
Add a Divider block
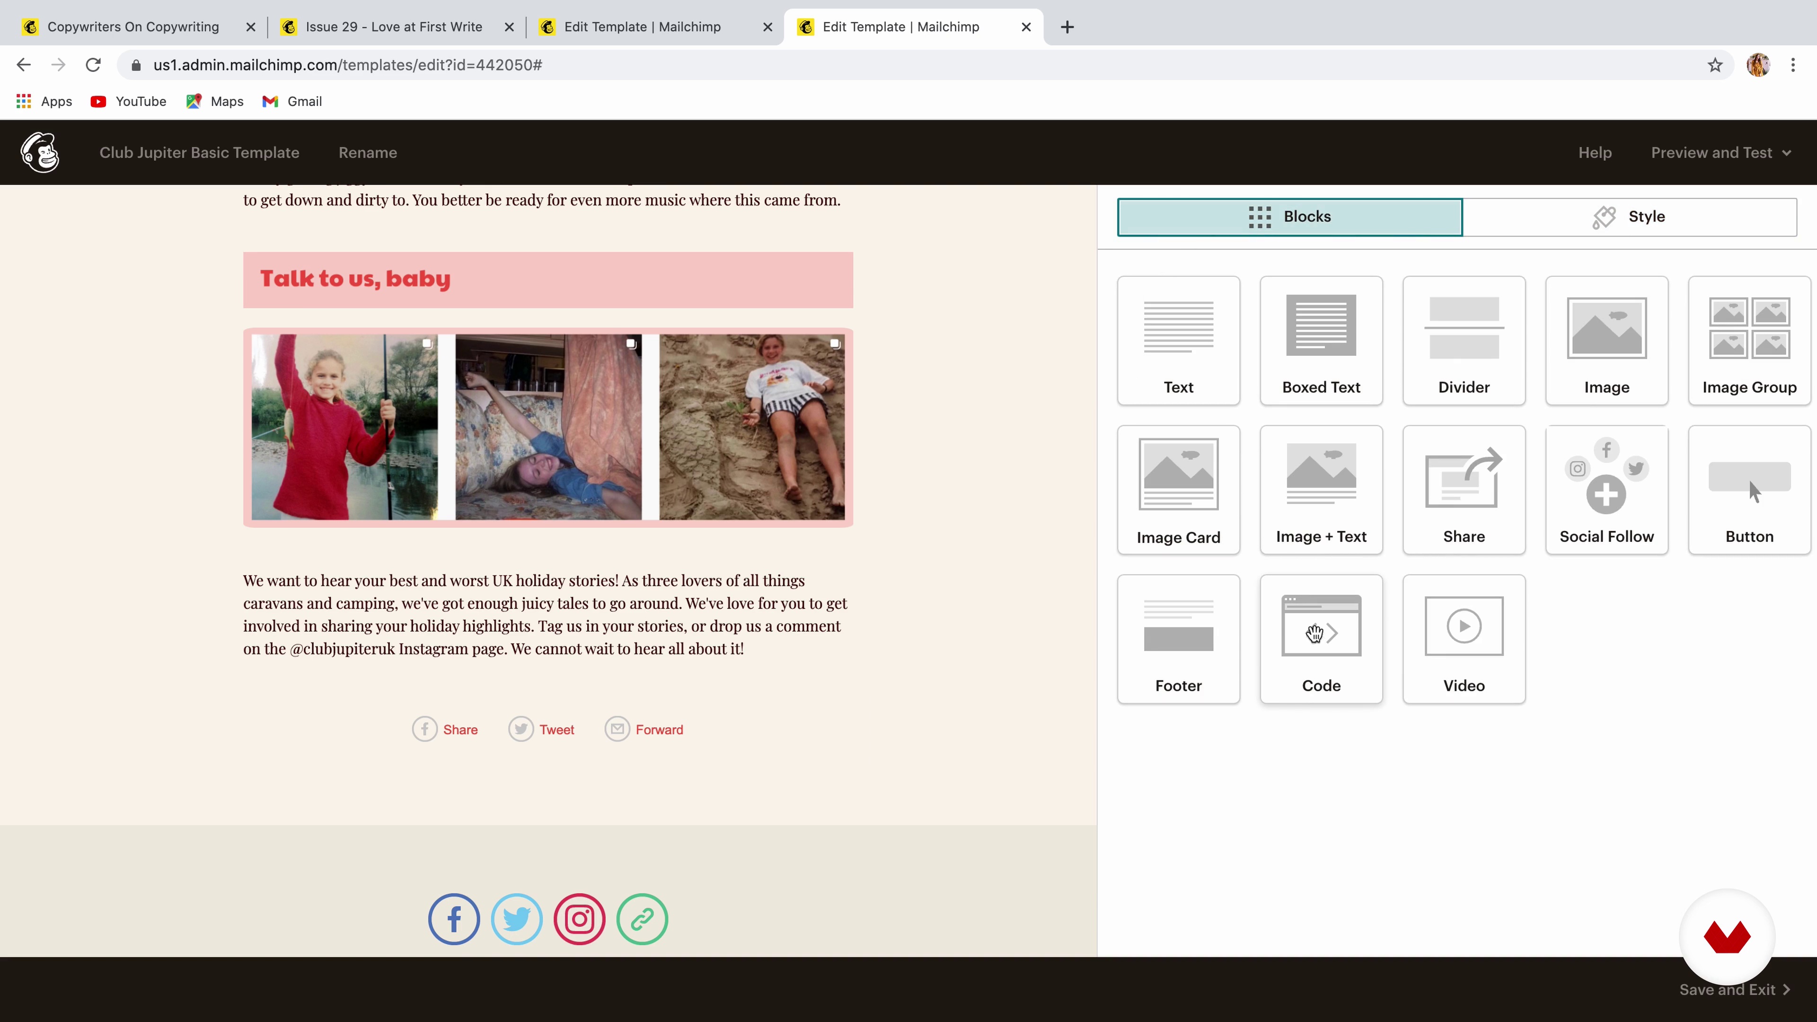1464,341
